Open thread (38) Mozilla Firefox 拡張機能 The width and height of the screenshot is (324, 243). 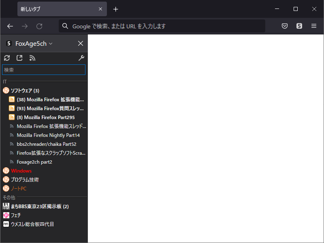50,99
